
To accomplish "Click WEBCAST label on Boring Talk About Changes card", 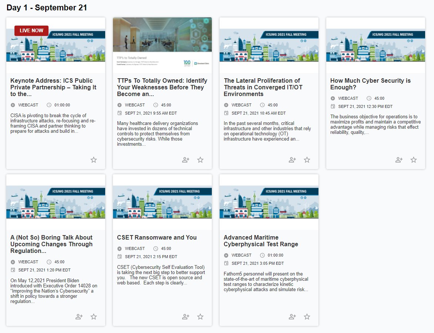I will click(x=28, y=262).
